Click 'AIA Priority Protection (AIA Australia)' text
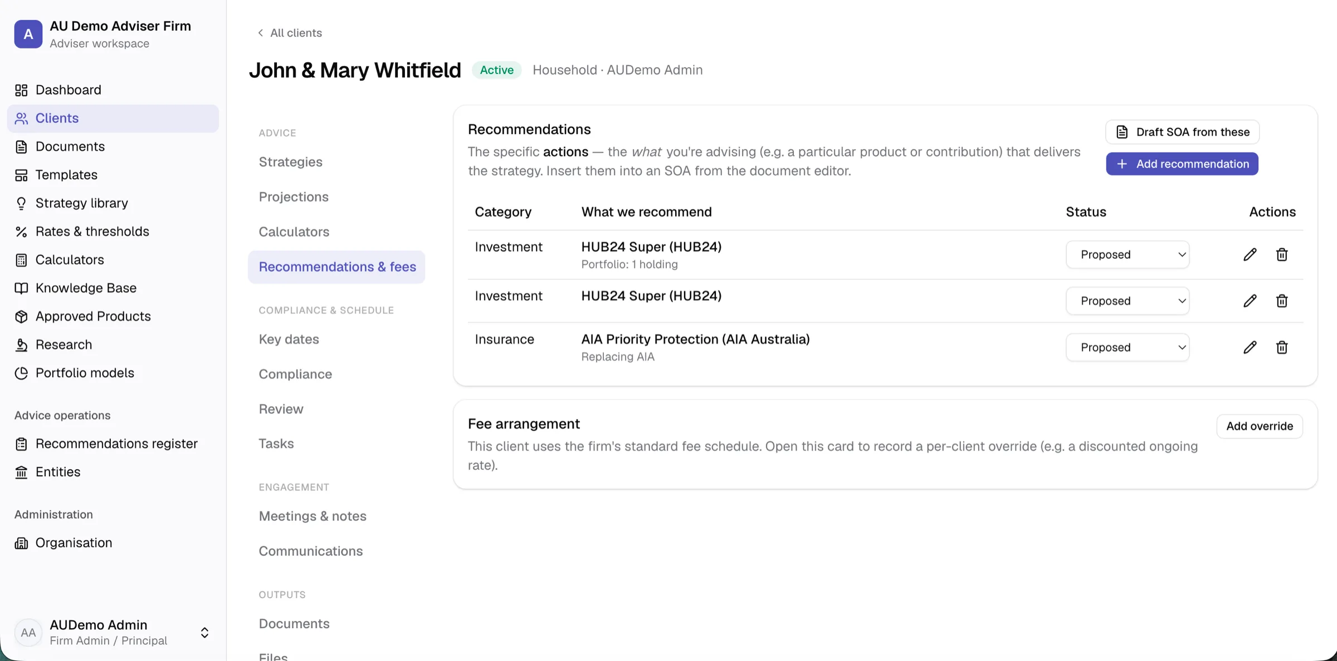The width and height of the screenshot is (1337, 661). 695,339
